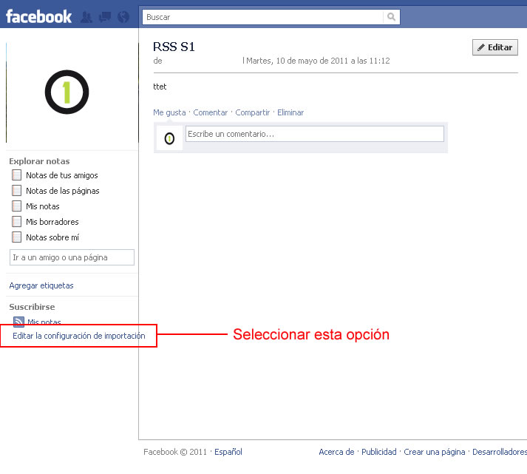Image resolution: width=527 pixels, height=474 pixels.
Task: Open Mis borradores
Action: click(x=52, y=222)
